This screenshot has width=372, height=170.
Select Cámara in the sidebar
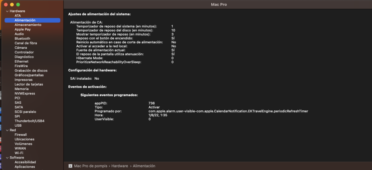(20, 48)
